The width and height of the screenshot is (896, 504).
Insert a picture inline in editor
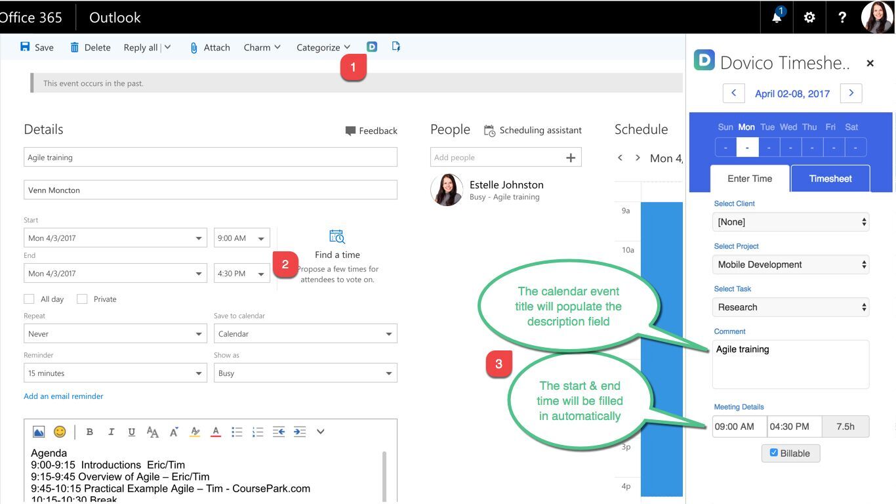[39, 432]
